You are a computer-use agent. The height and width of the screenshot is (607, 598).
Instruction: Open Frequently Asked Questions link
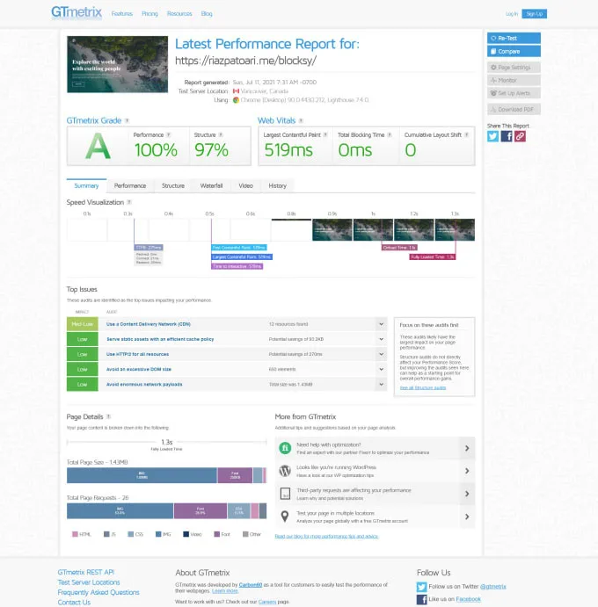pyautogui.click(x=98, y=592)
